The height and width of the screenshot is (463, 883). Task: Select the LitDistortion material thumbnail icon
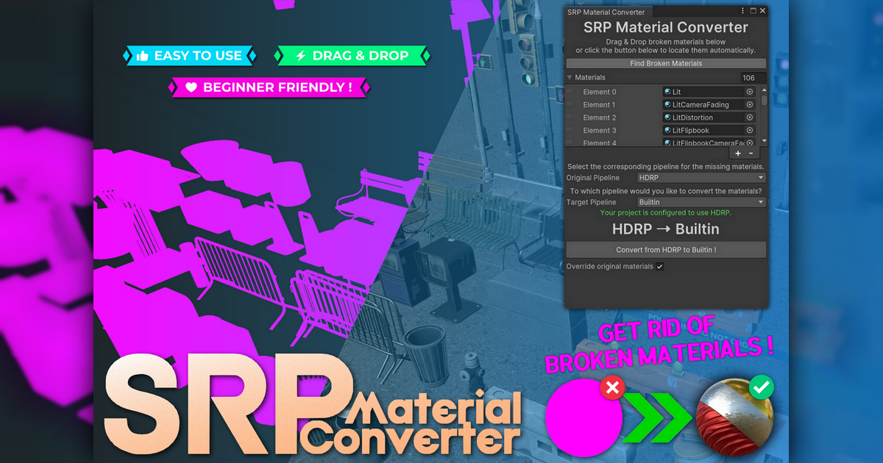[667, 117]
